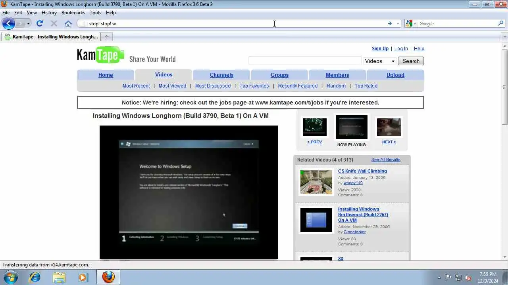Click See All Results link
508x285 pixels.
386,160
